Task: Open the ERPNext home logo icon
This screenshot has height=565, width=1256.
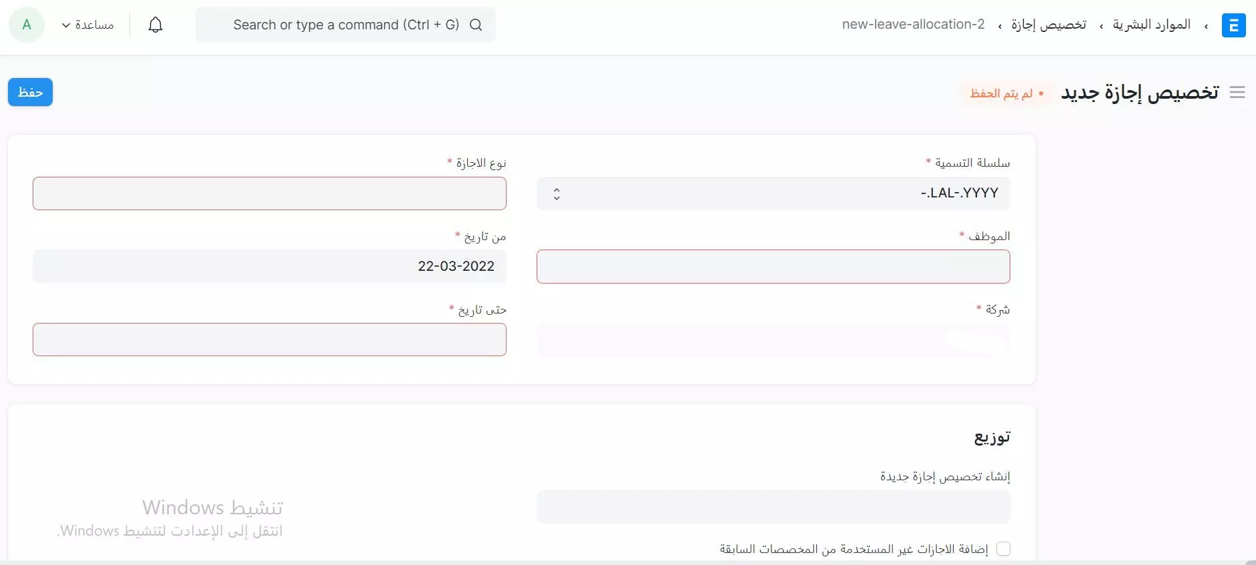Action: (1233, 25)
